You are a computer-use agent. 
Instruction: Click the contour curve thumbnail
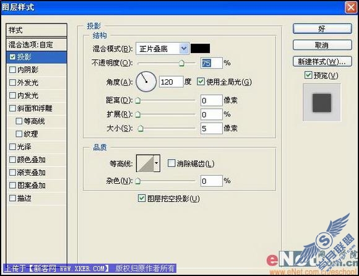click(145, 163)
